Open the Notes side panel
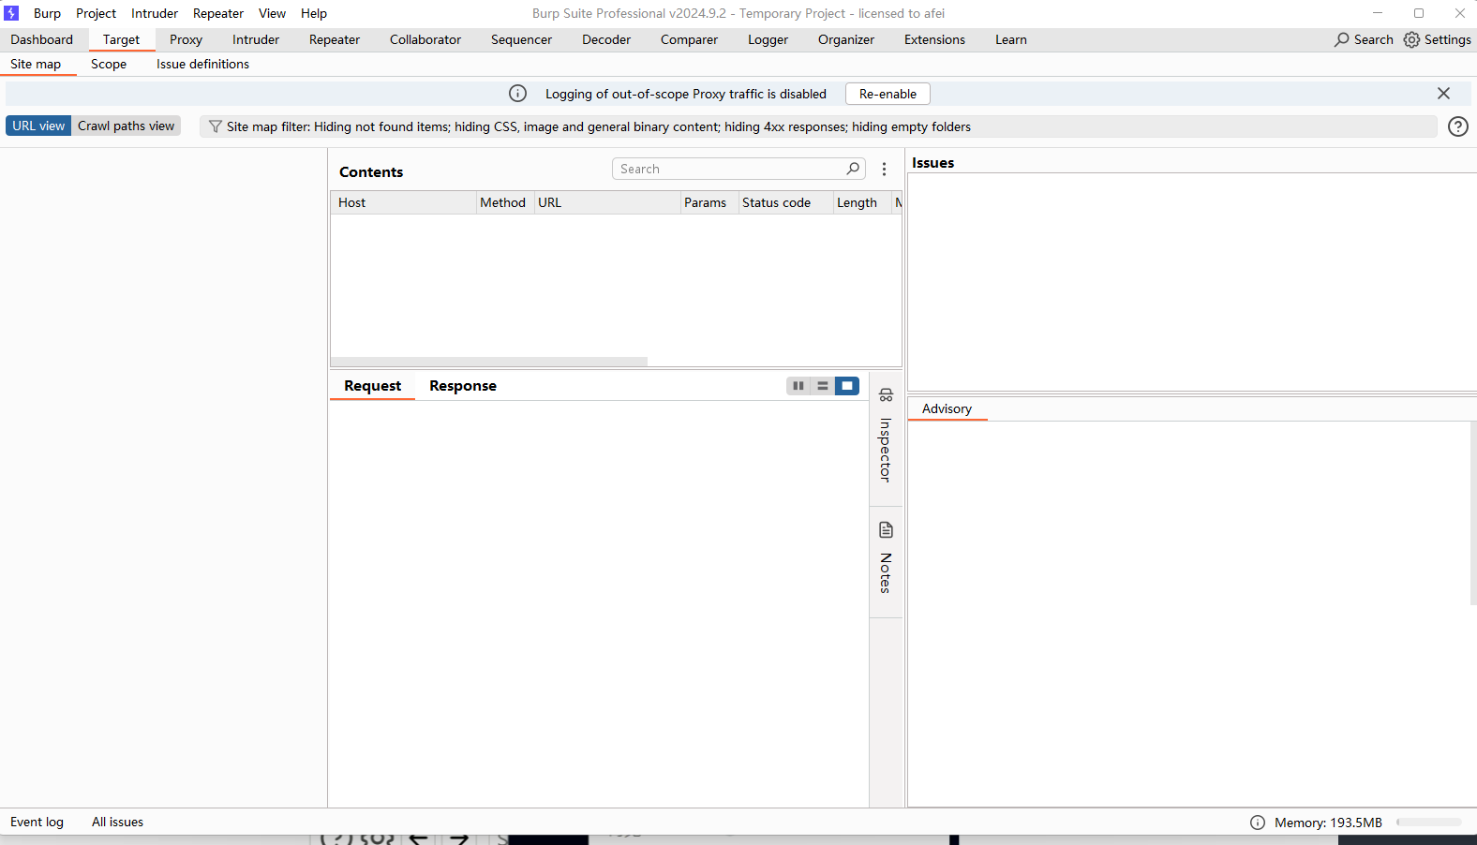Screen dimensions: 1477x845 (886, 557)
